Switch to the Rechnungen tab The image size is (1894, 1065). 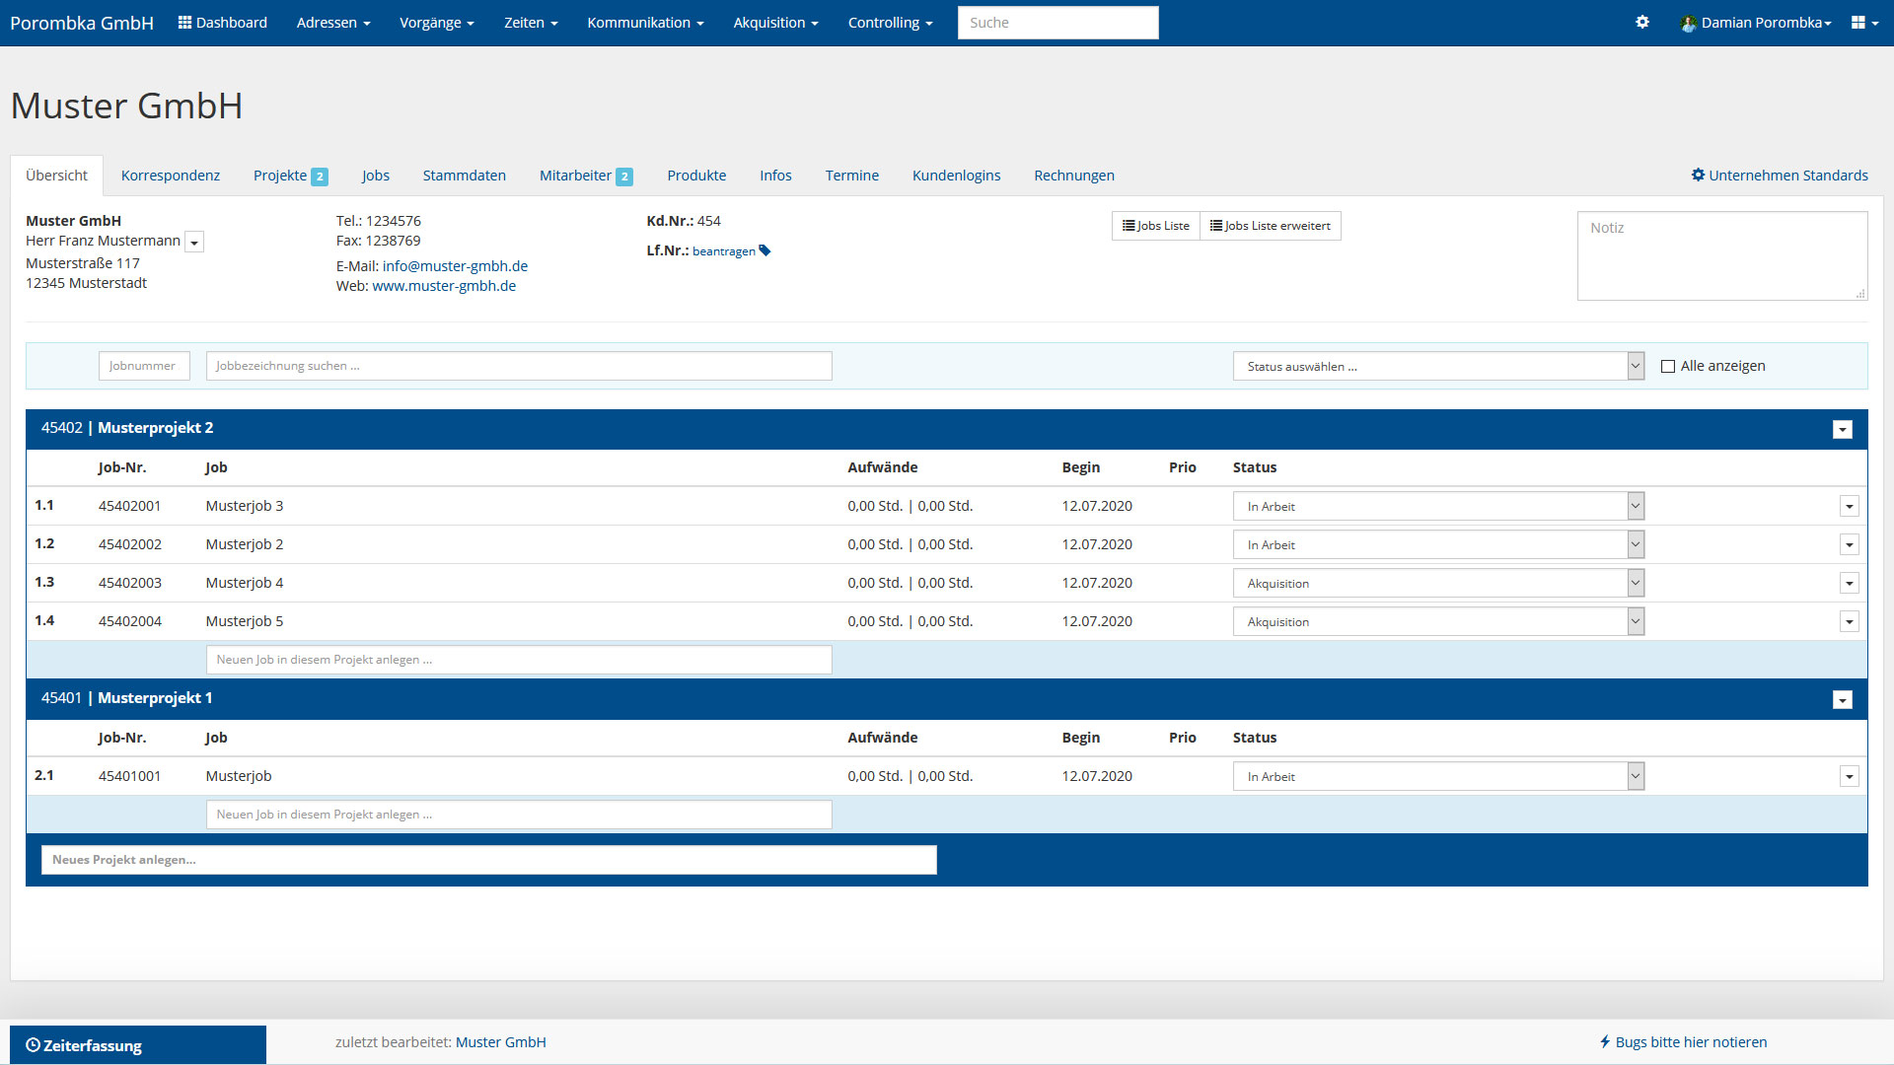coord(1074,175)
